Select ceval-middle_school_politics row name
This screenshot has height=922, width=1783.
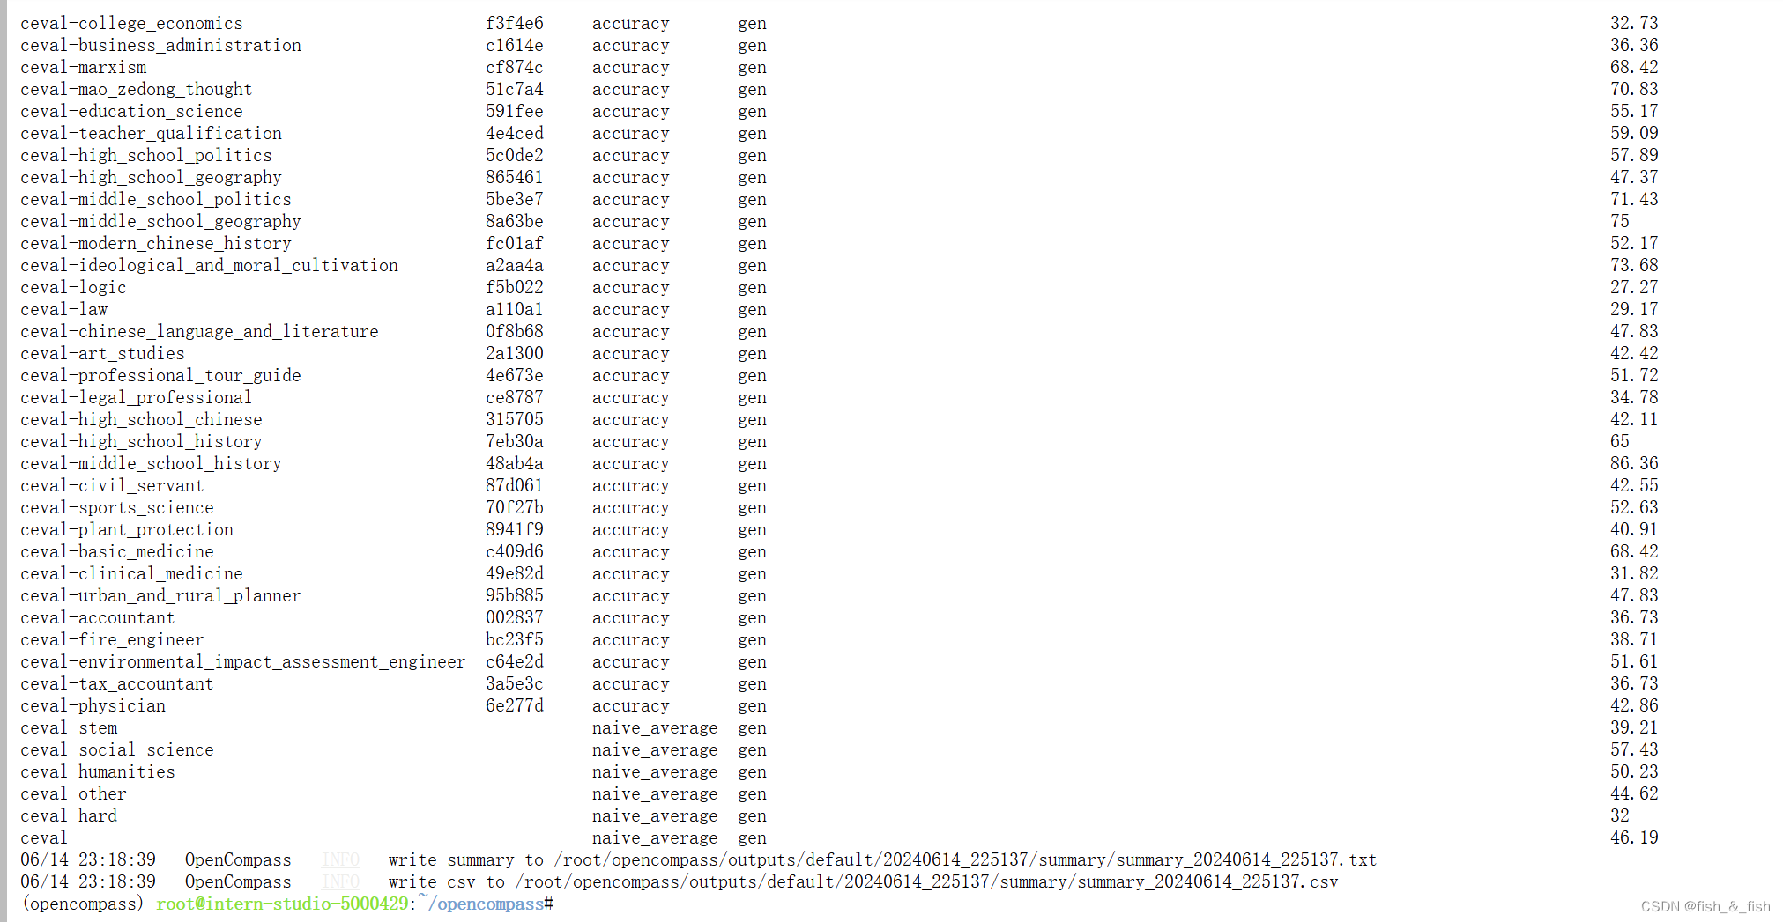point(155,200)
